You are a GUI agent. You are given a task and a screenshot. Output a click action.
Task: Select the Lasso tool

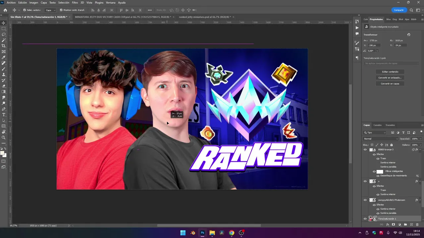coord(4,34)
